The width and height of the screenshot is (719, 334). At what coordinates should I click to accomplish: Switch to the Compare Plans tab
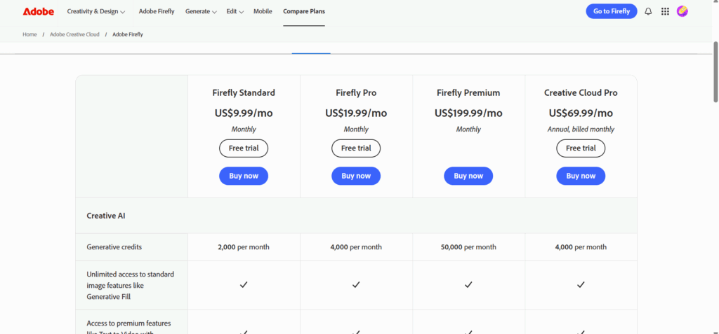(x=304, y=11)
